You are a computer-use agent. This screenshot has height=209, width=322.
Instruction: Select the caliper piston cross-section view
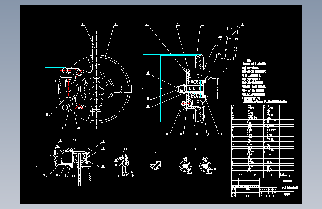(x=71, y=165)
